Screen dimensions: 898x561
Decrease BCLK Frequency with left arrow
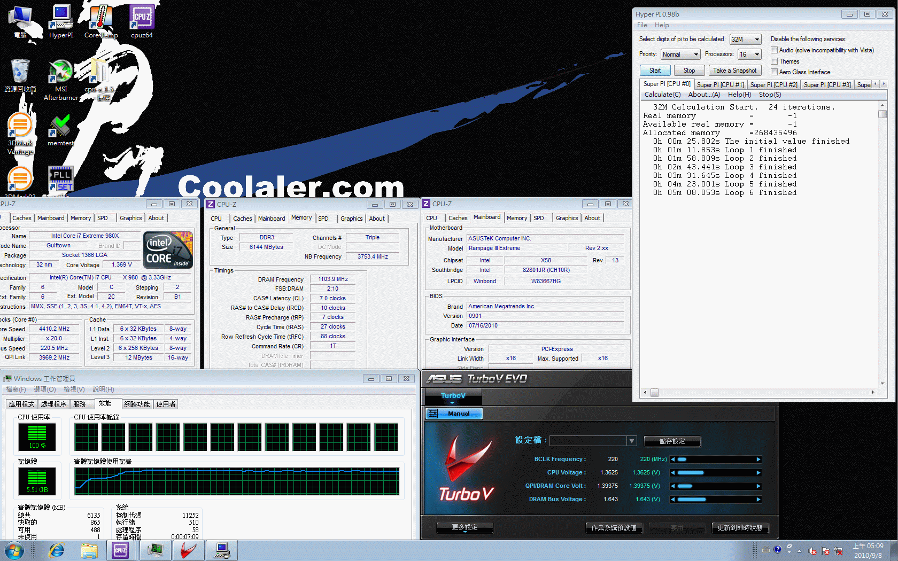673,459
